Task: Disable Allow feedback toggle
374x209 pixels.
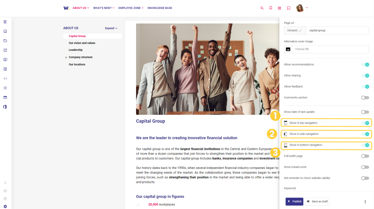Action: click(x=365, y=87)
